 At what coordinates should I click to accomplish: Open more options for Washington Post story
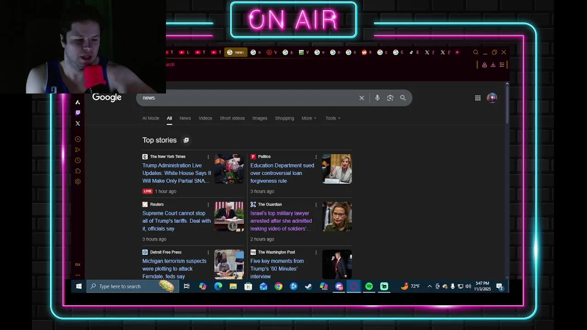point(316,252)
